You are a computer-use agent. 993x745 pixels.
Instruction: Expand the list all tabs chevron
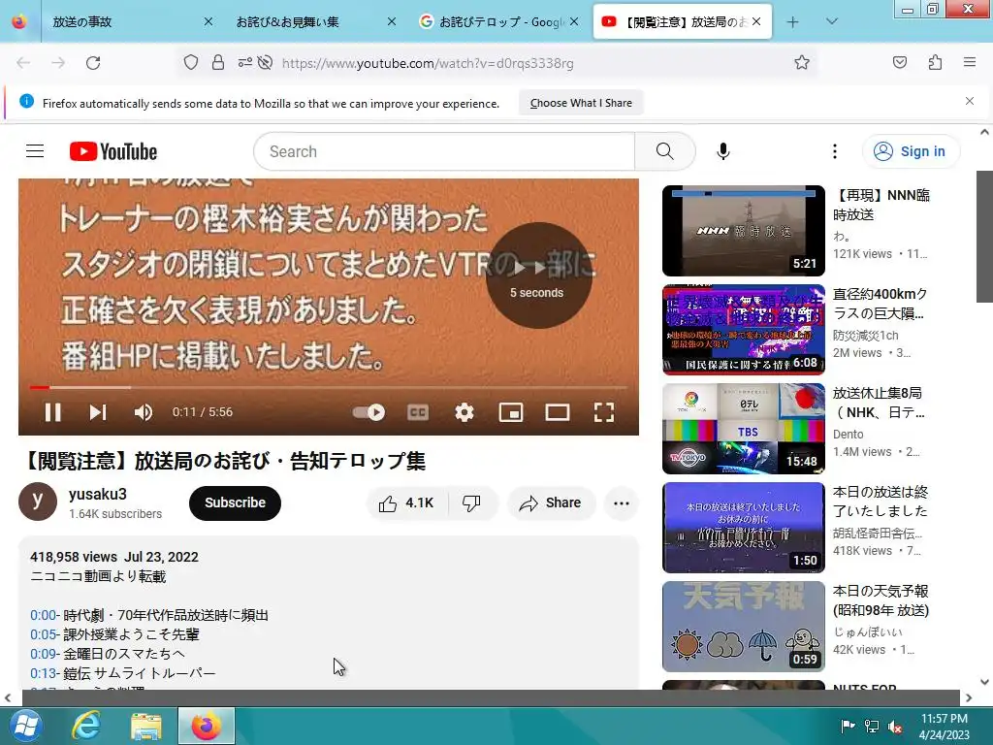click(832, 21)
